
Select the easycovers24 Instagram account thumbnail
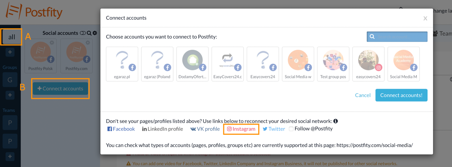(x=368, y=64)
